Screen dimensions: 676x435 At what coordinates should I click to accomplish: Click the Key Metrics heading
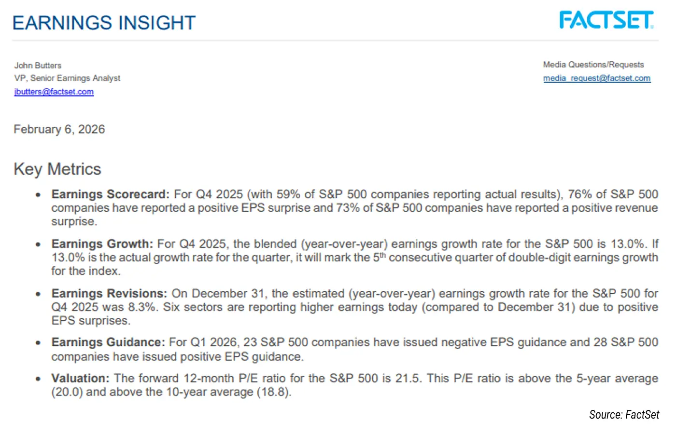(x=57, y=169)
